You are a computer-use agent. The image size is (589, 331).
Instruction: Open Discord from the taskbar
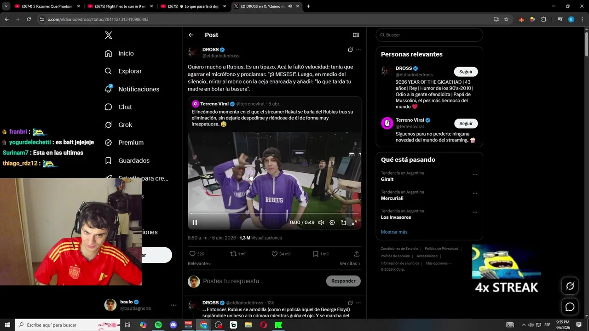point(173,325)
